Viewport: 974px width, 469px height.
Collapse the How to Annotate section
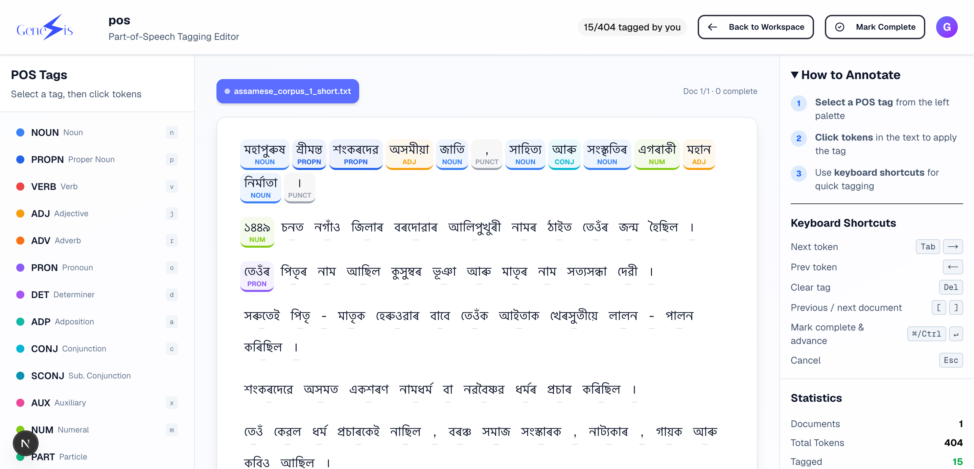point(845,75)
